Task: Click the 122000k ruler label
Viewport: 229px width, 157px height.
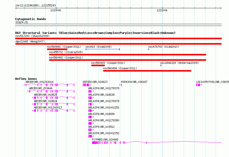Action: pos(56,10)
